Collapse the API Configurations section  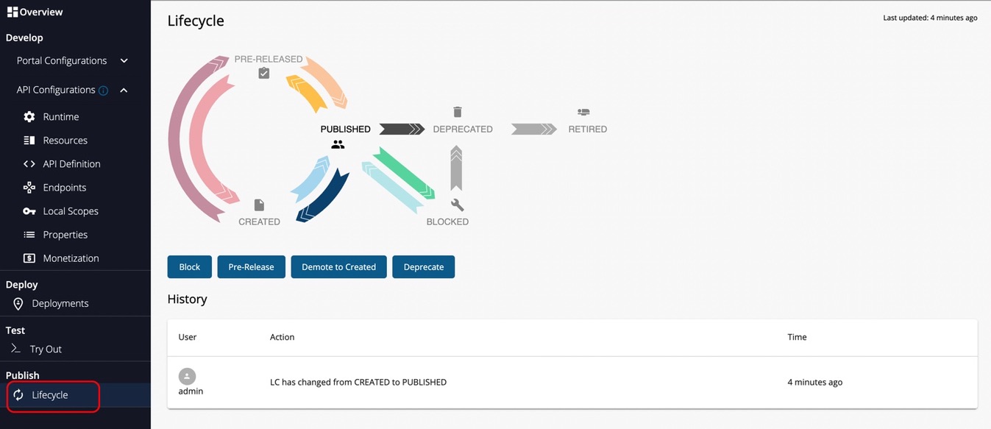point(124,90)
